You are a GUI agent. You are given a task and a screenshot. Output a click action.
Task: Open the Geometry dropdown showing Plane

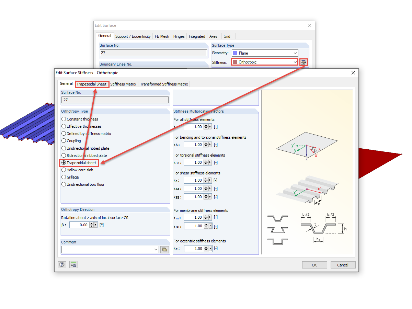(295, 53)
